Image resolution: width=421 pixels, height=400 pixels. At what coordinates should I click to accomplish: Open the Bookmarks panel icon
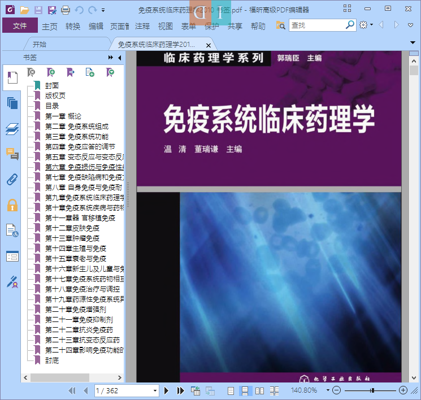point(12,77)
